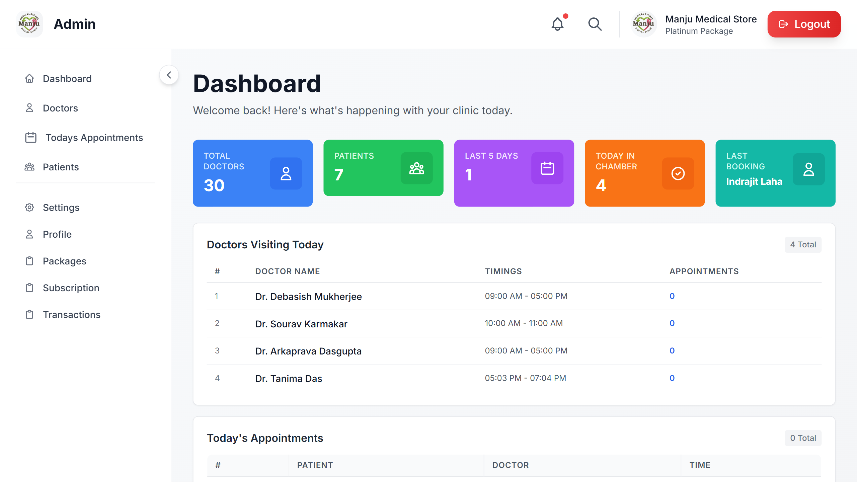Click the Packages clipboard icon
Viewport: 857px width, 482px height.
click(x=29, y=261)
